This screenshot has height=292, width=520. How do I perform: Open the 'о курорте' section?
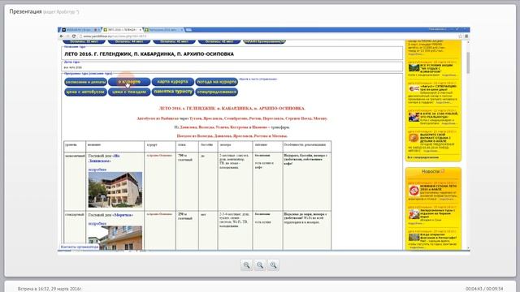click(x=129, y=82)
